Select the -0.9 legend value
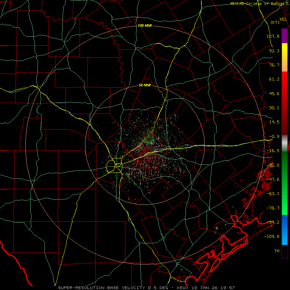 point(274,137)
